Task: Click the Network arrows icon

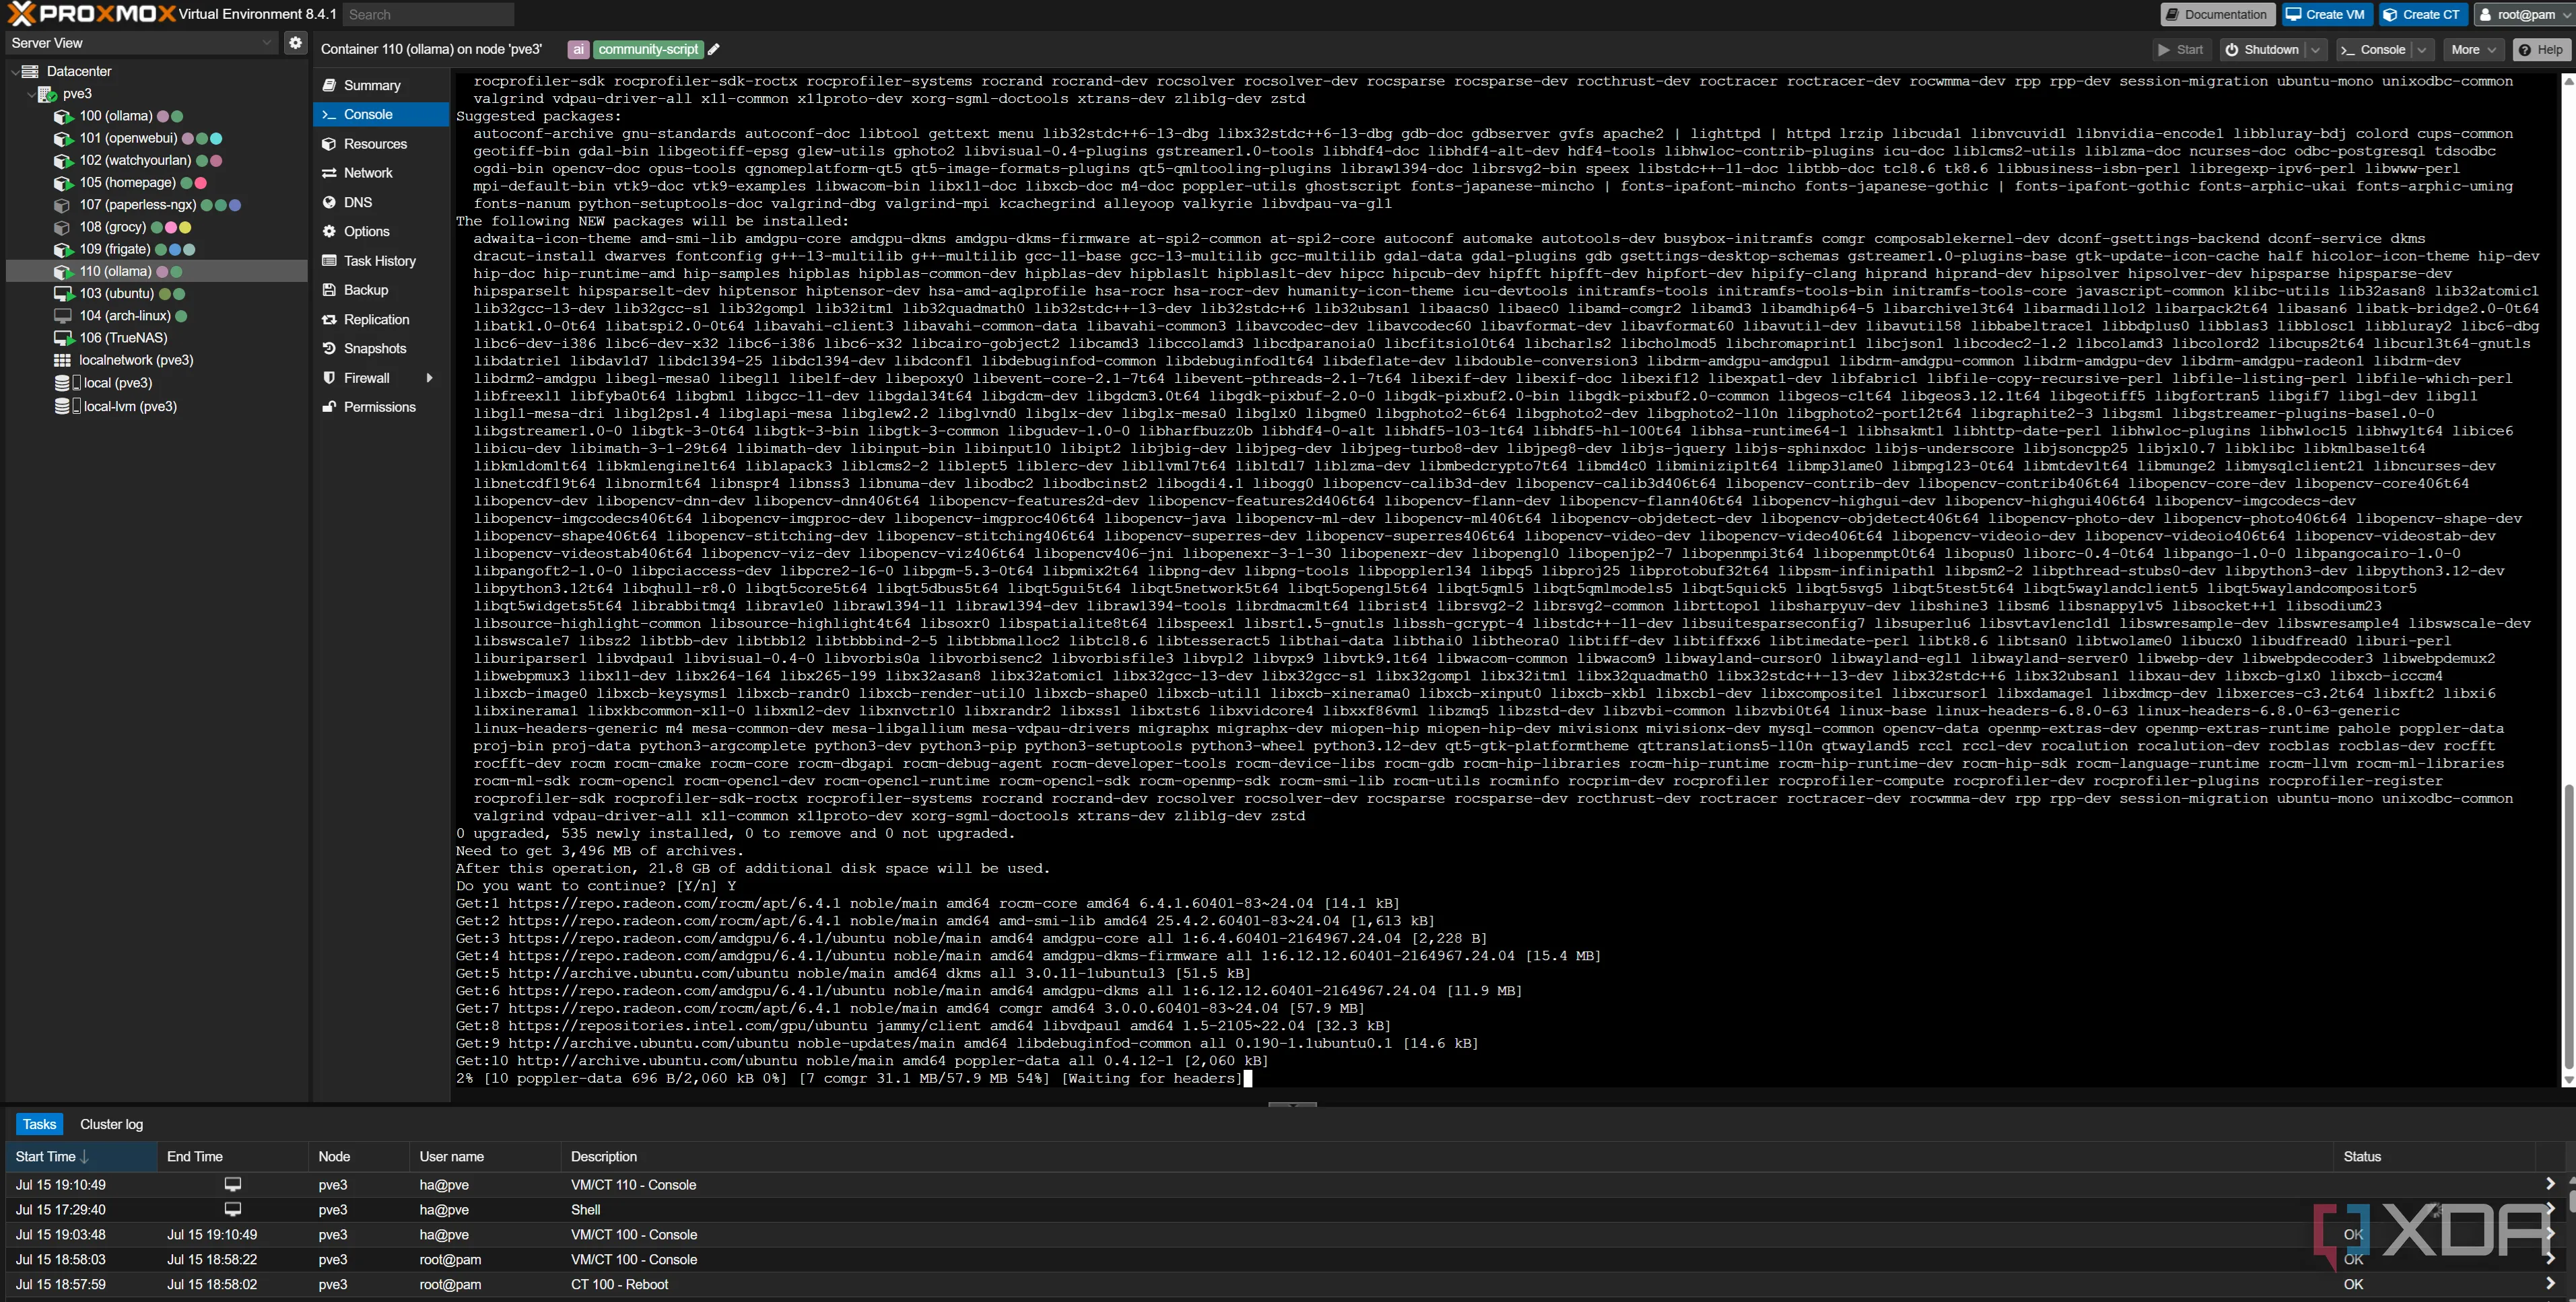Action: (329, 173)
